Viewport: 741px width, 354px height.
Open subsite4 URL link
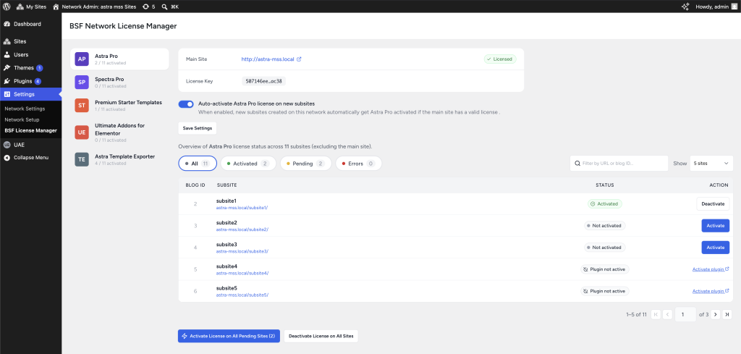click(x=242, y=273)
